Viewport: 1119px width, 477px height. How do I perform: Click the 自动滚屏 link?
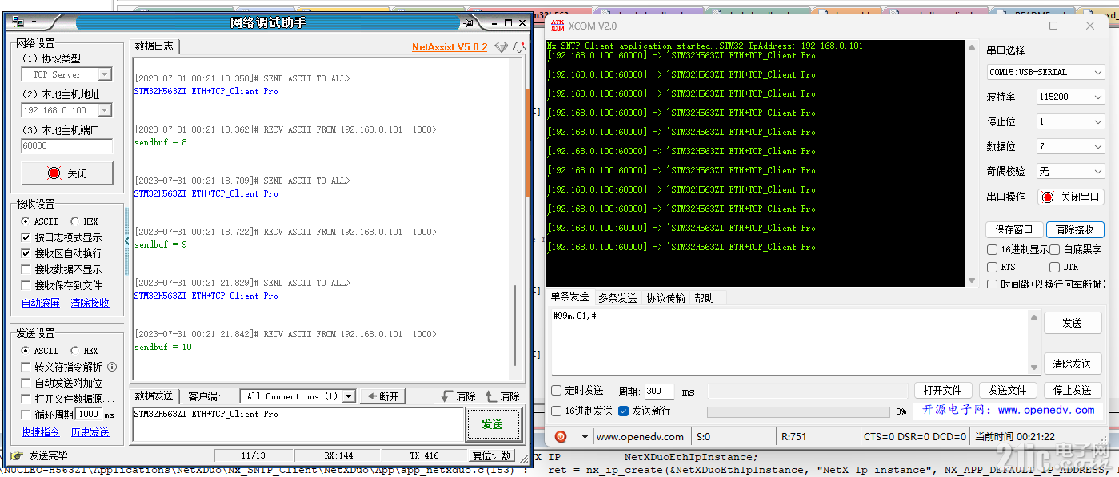click(41, 303)
